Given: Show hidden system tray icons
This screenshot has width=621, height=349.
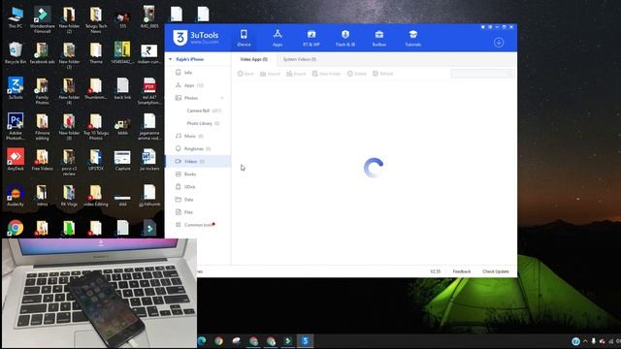Looking at the screenshot, I should point(585,341).
